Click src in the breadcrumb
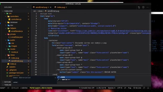 (35, 11)
